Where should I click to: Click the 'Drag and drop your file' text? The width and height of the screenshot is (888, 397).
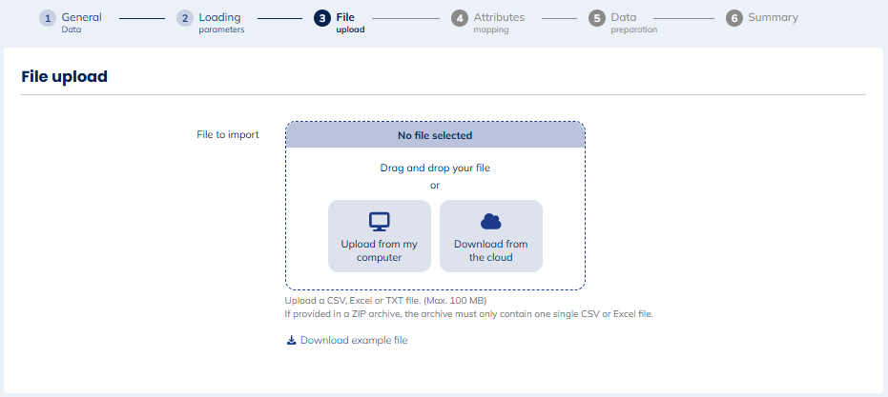(x=435, y=168)
